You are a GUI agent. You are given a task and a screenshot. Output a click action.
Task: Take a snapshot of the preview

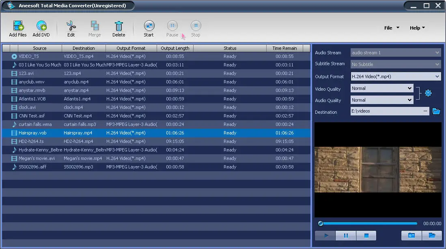click(411, 235)
